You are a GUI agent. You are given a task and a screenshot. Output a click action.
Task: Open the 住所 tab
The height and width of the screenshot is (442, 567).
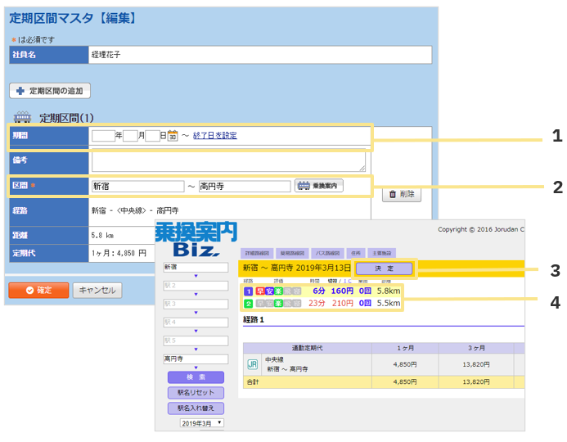354,253
